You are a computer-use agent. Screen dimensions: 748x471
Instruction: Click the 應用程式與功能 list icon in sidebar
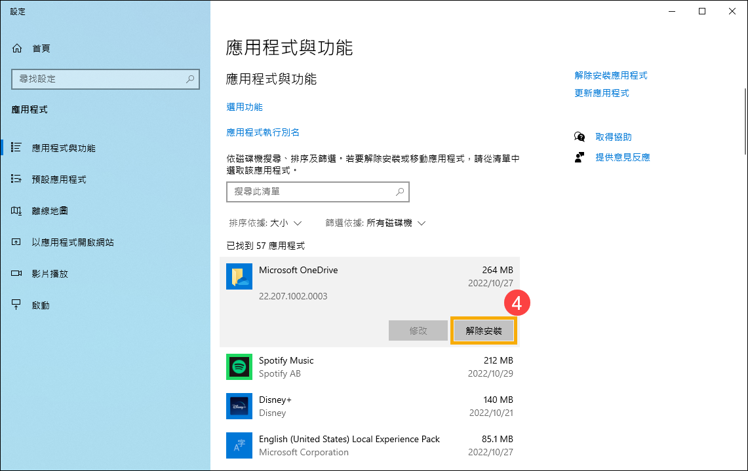[16, 148]
